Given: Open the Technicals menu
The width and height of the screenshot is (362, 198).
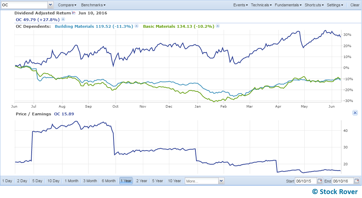Looking at the screenshot, I should (261, 5).
